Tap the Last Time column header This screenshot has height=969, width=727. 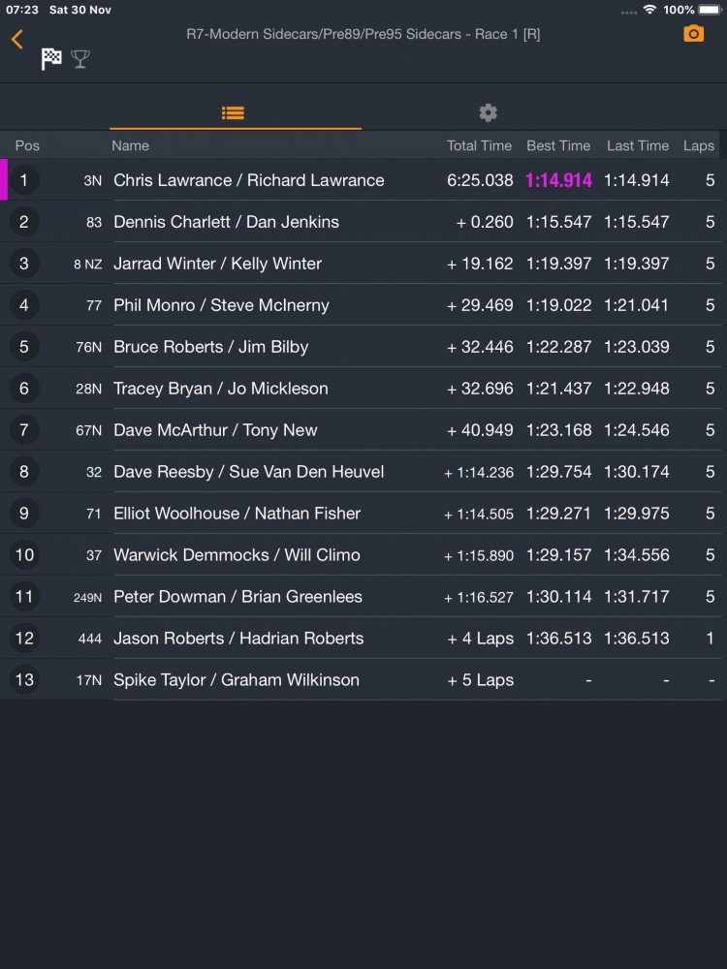pyautogui.click(x=638, y=146)
